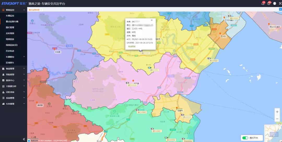Close the 重点监管车辆 tab
This screenshot has height=142, width=282.
[41, 10]
